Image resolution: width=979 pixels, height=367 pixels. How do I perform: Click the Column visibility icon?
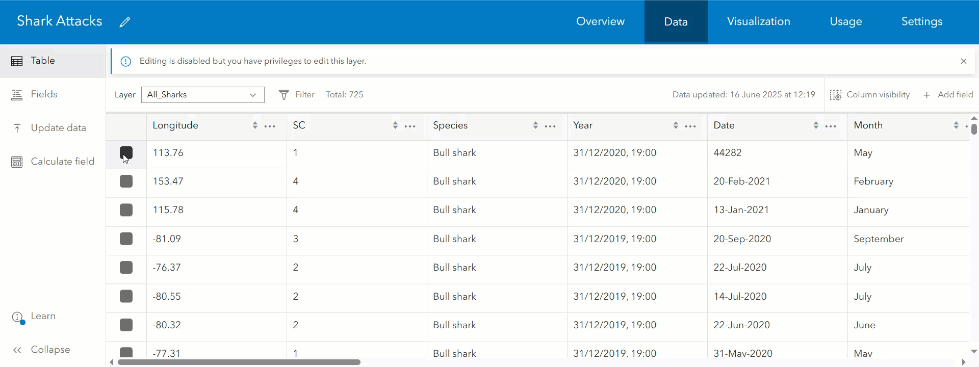(835, 95)
